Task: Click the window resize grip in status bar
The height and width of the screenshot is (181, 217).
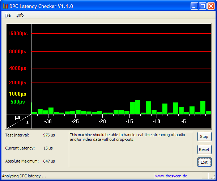Action: 213,177
